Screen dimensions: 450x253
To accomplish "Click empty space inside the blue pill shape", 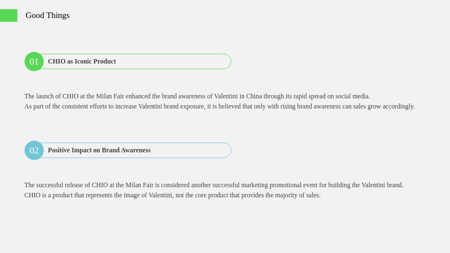I will [190, 150].
